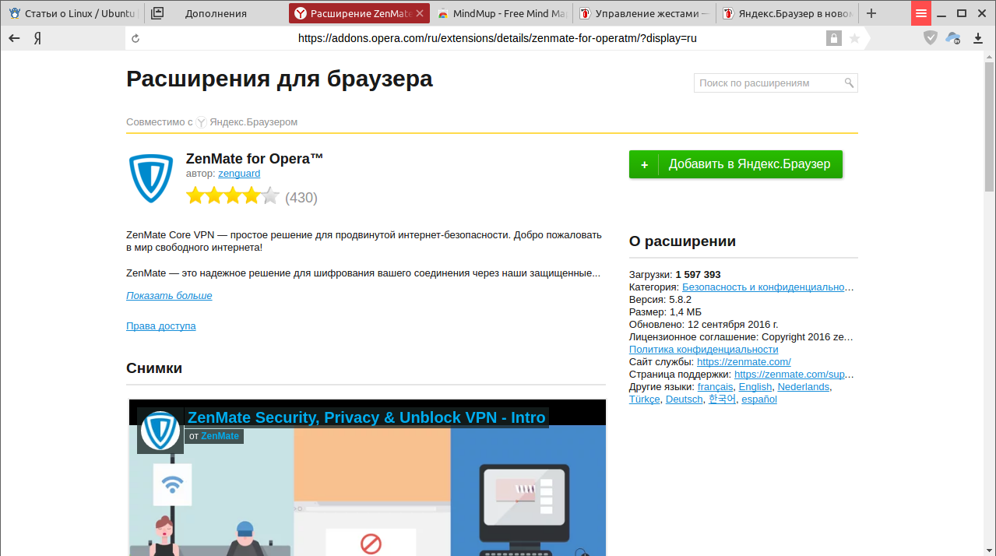Open author link zenguard
This screenshot has width=996, height=556.
(239, 174)
